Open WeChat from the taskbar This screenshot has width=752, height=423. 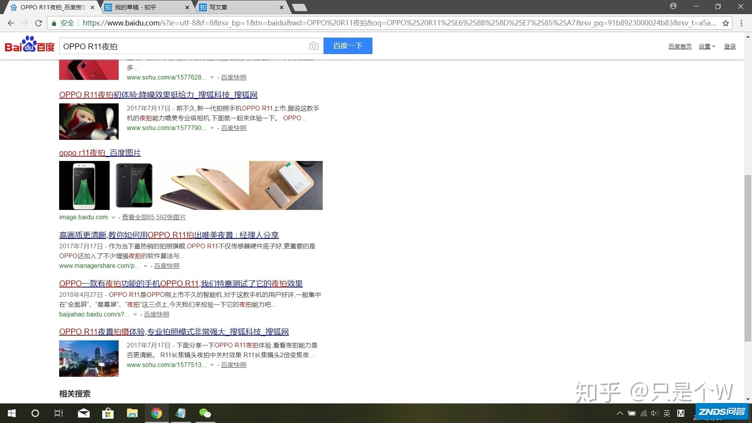click(205, 413)
